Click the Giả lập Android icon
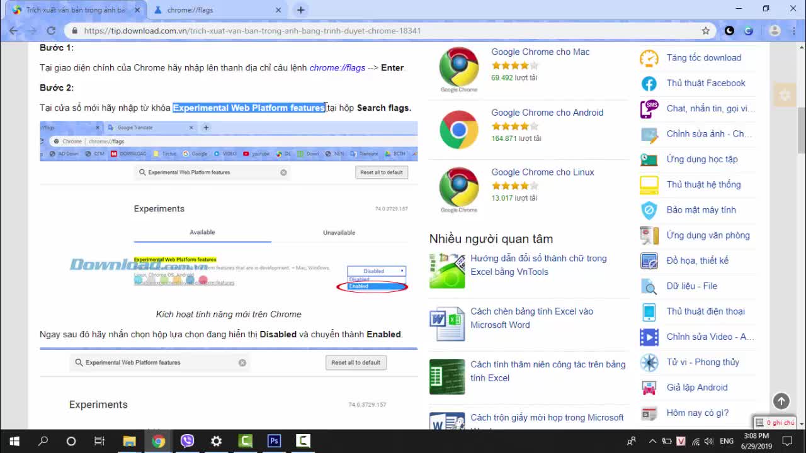The image size is (806, 453). (649, 388)
